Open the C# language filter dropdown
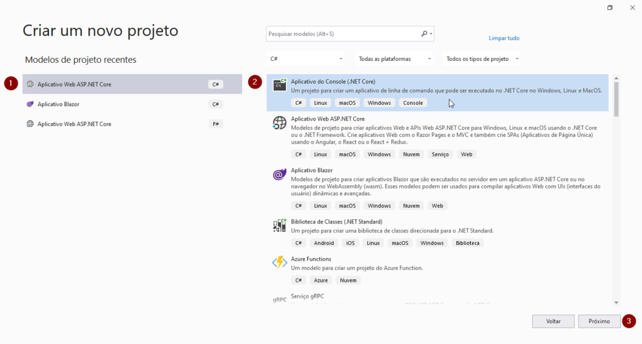The height and width of the screenshot is (344, 642). tap(306, 59)
